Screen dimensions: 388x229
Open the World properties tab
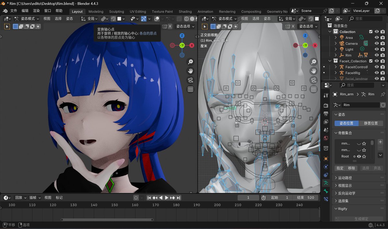(326, 138)
